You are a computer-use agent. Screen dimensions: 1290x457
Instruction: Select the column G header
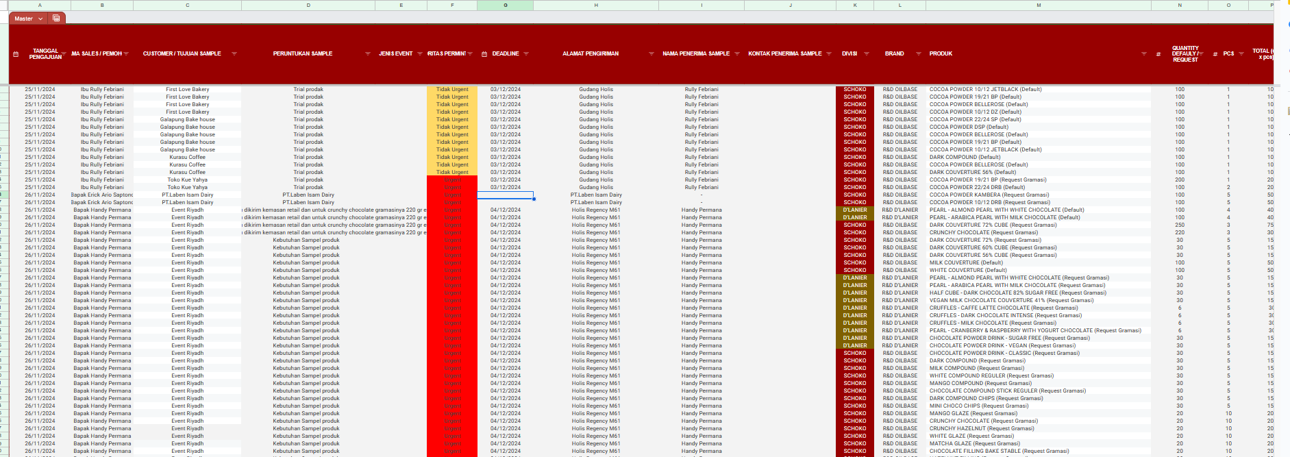click(x=506, y=5)
